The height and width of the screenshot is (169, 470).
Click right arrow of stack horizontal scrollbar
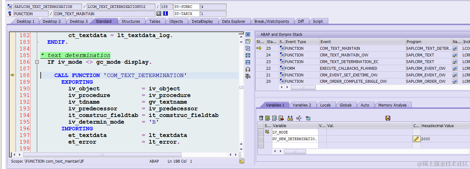(288, 87)
